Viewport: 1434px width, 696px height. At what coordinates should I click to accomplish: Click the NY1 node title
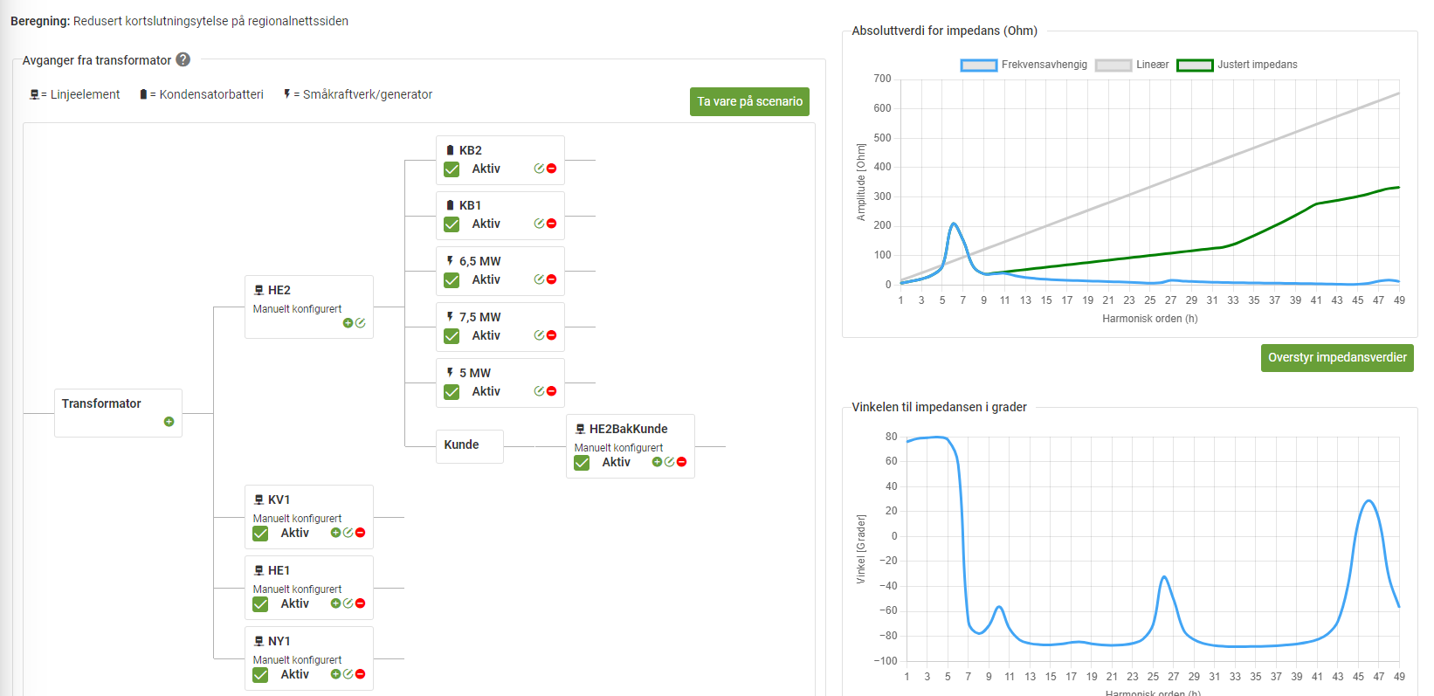(279, 641)
